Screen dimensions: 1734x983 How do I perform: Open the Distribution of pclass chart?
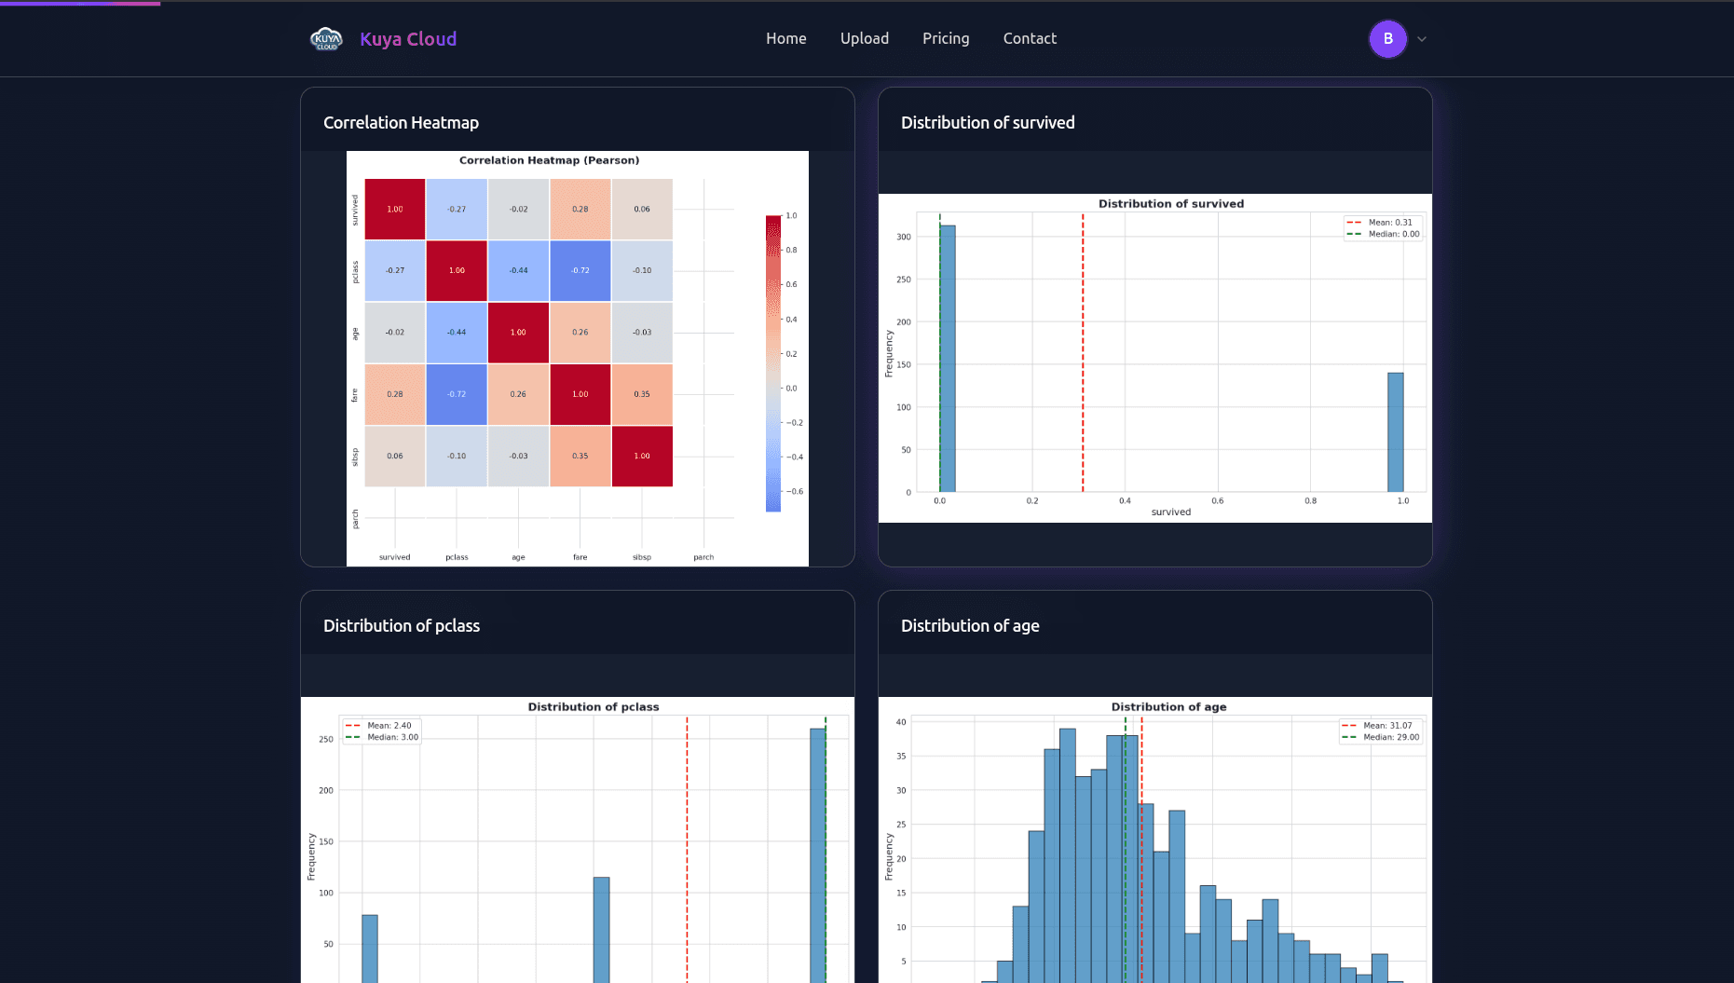coord(577,839)
